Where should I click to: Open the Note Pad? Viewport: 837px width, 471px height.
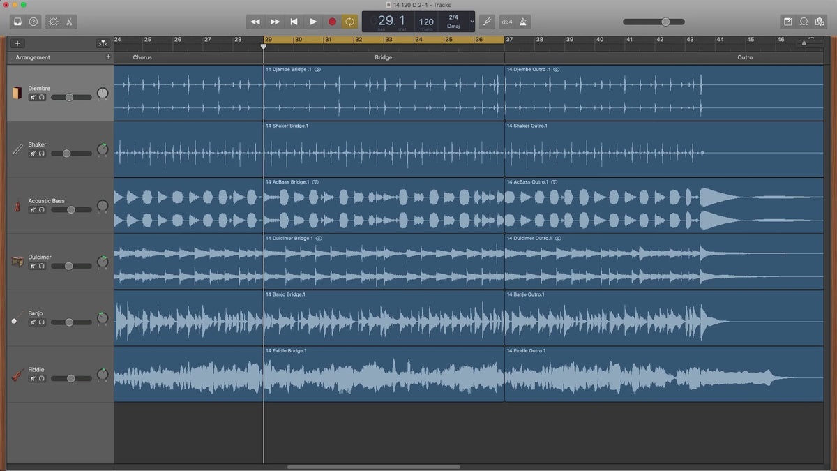pyautogui.click(x=788, y=22)
